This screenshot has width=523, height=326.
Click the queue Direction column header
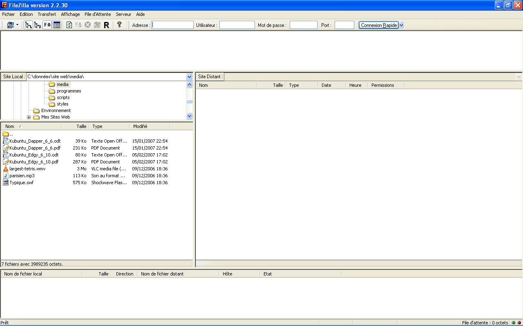125,274
